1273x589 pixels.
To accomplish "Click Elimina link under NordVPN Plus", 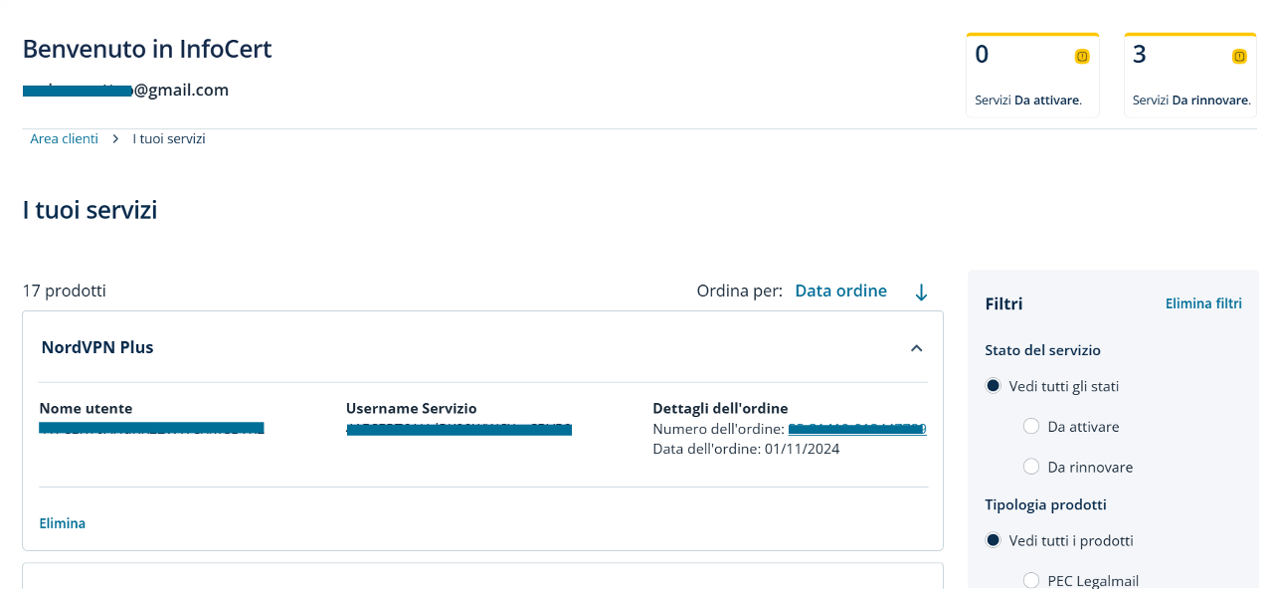I will pyautogui.click(x=62, y=523).
